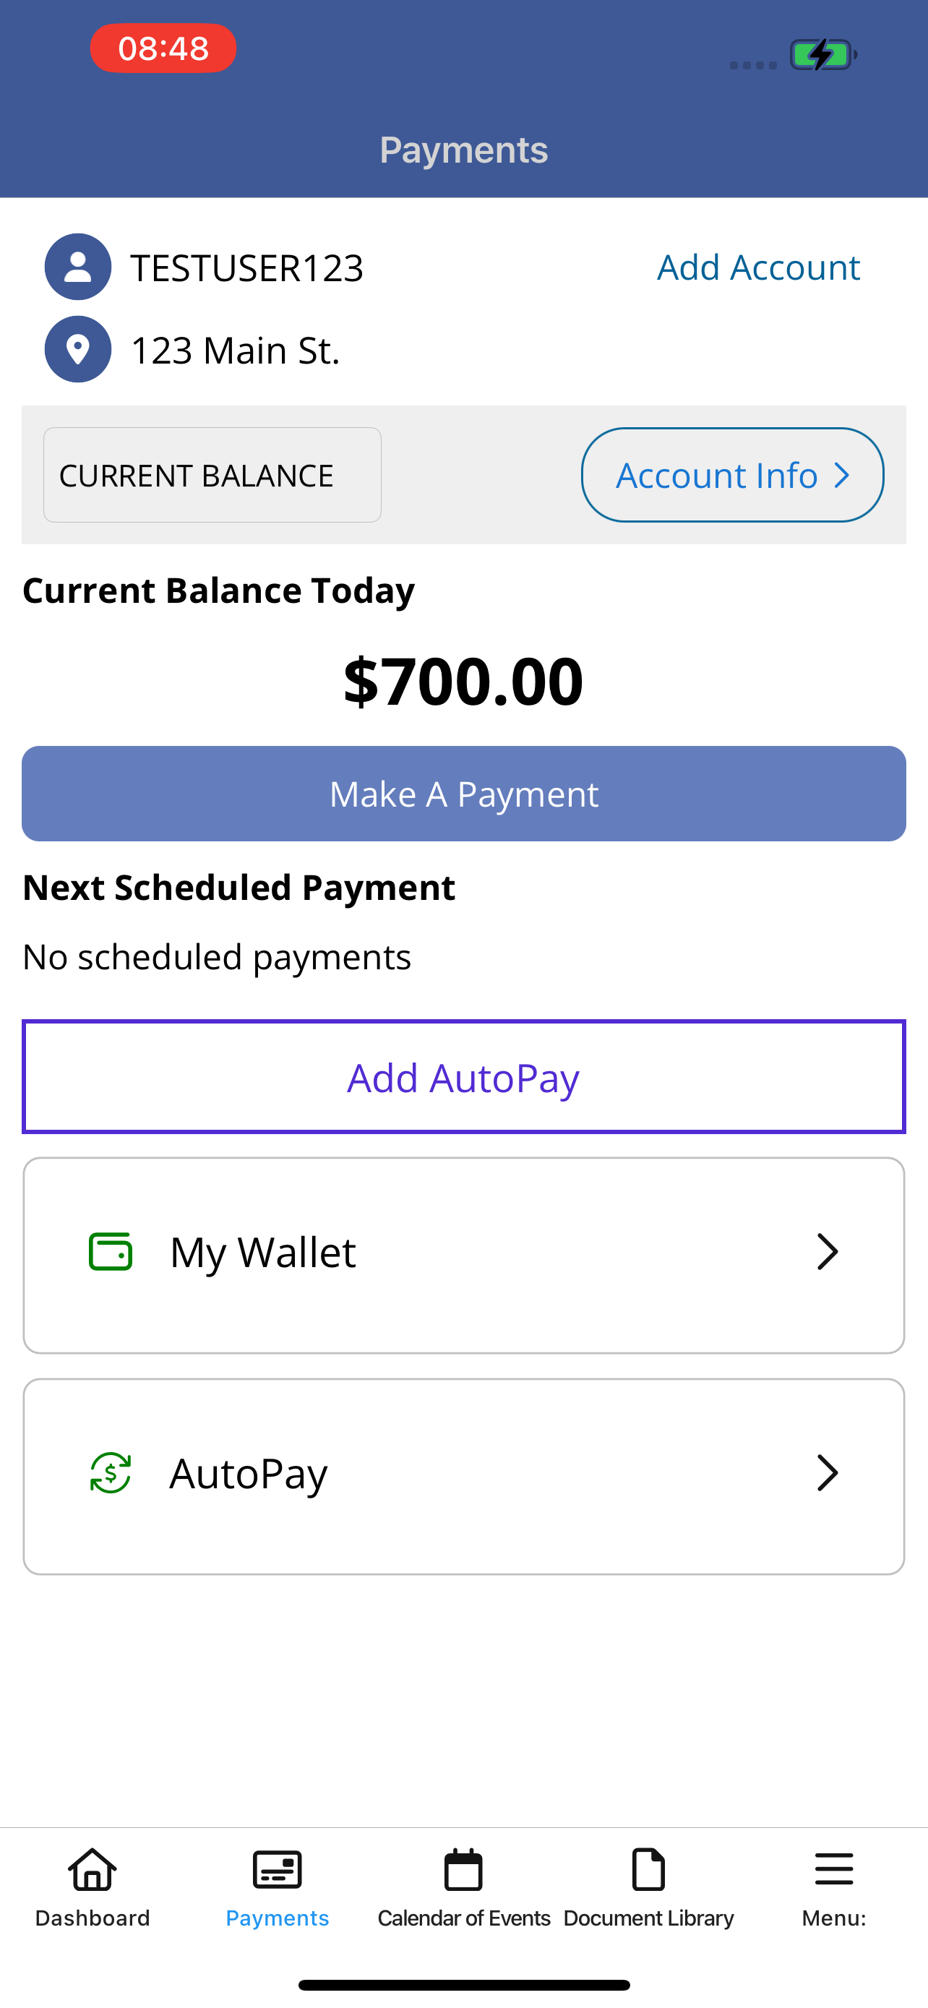Screen dimensions: 928x2008
Task: Open Account Info arrow button
Action: [732, 475]
